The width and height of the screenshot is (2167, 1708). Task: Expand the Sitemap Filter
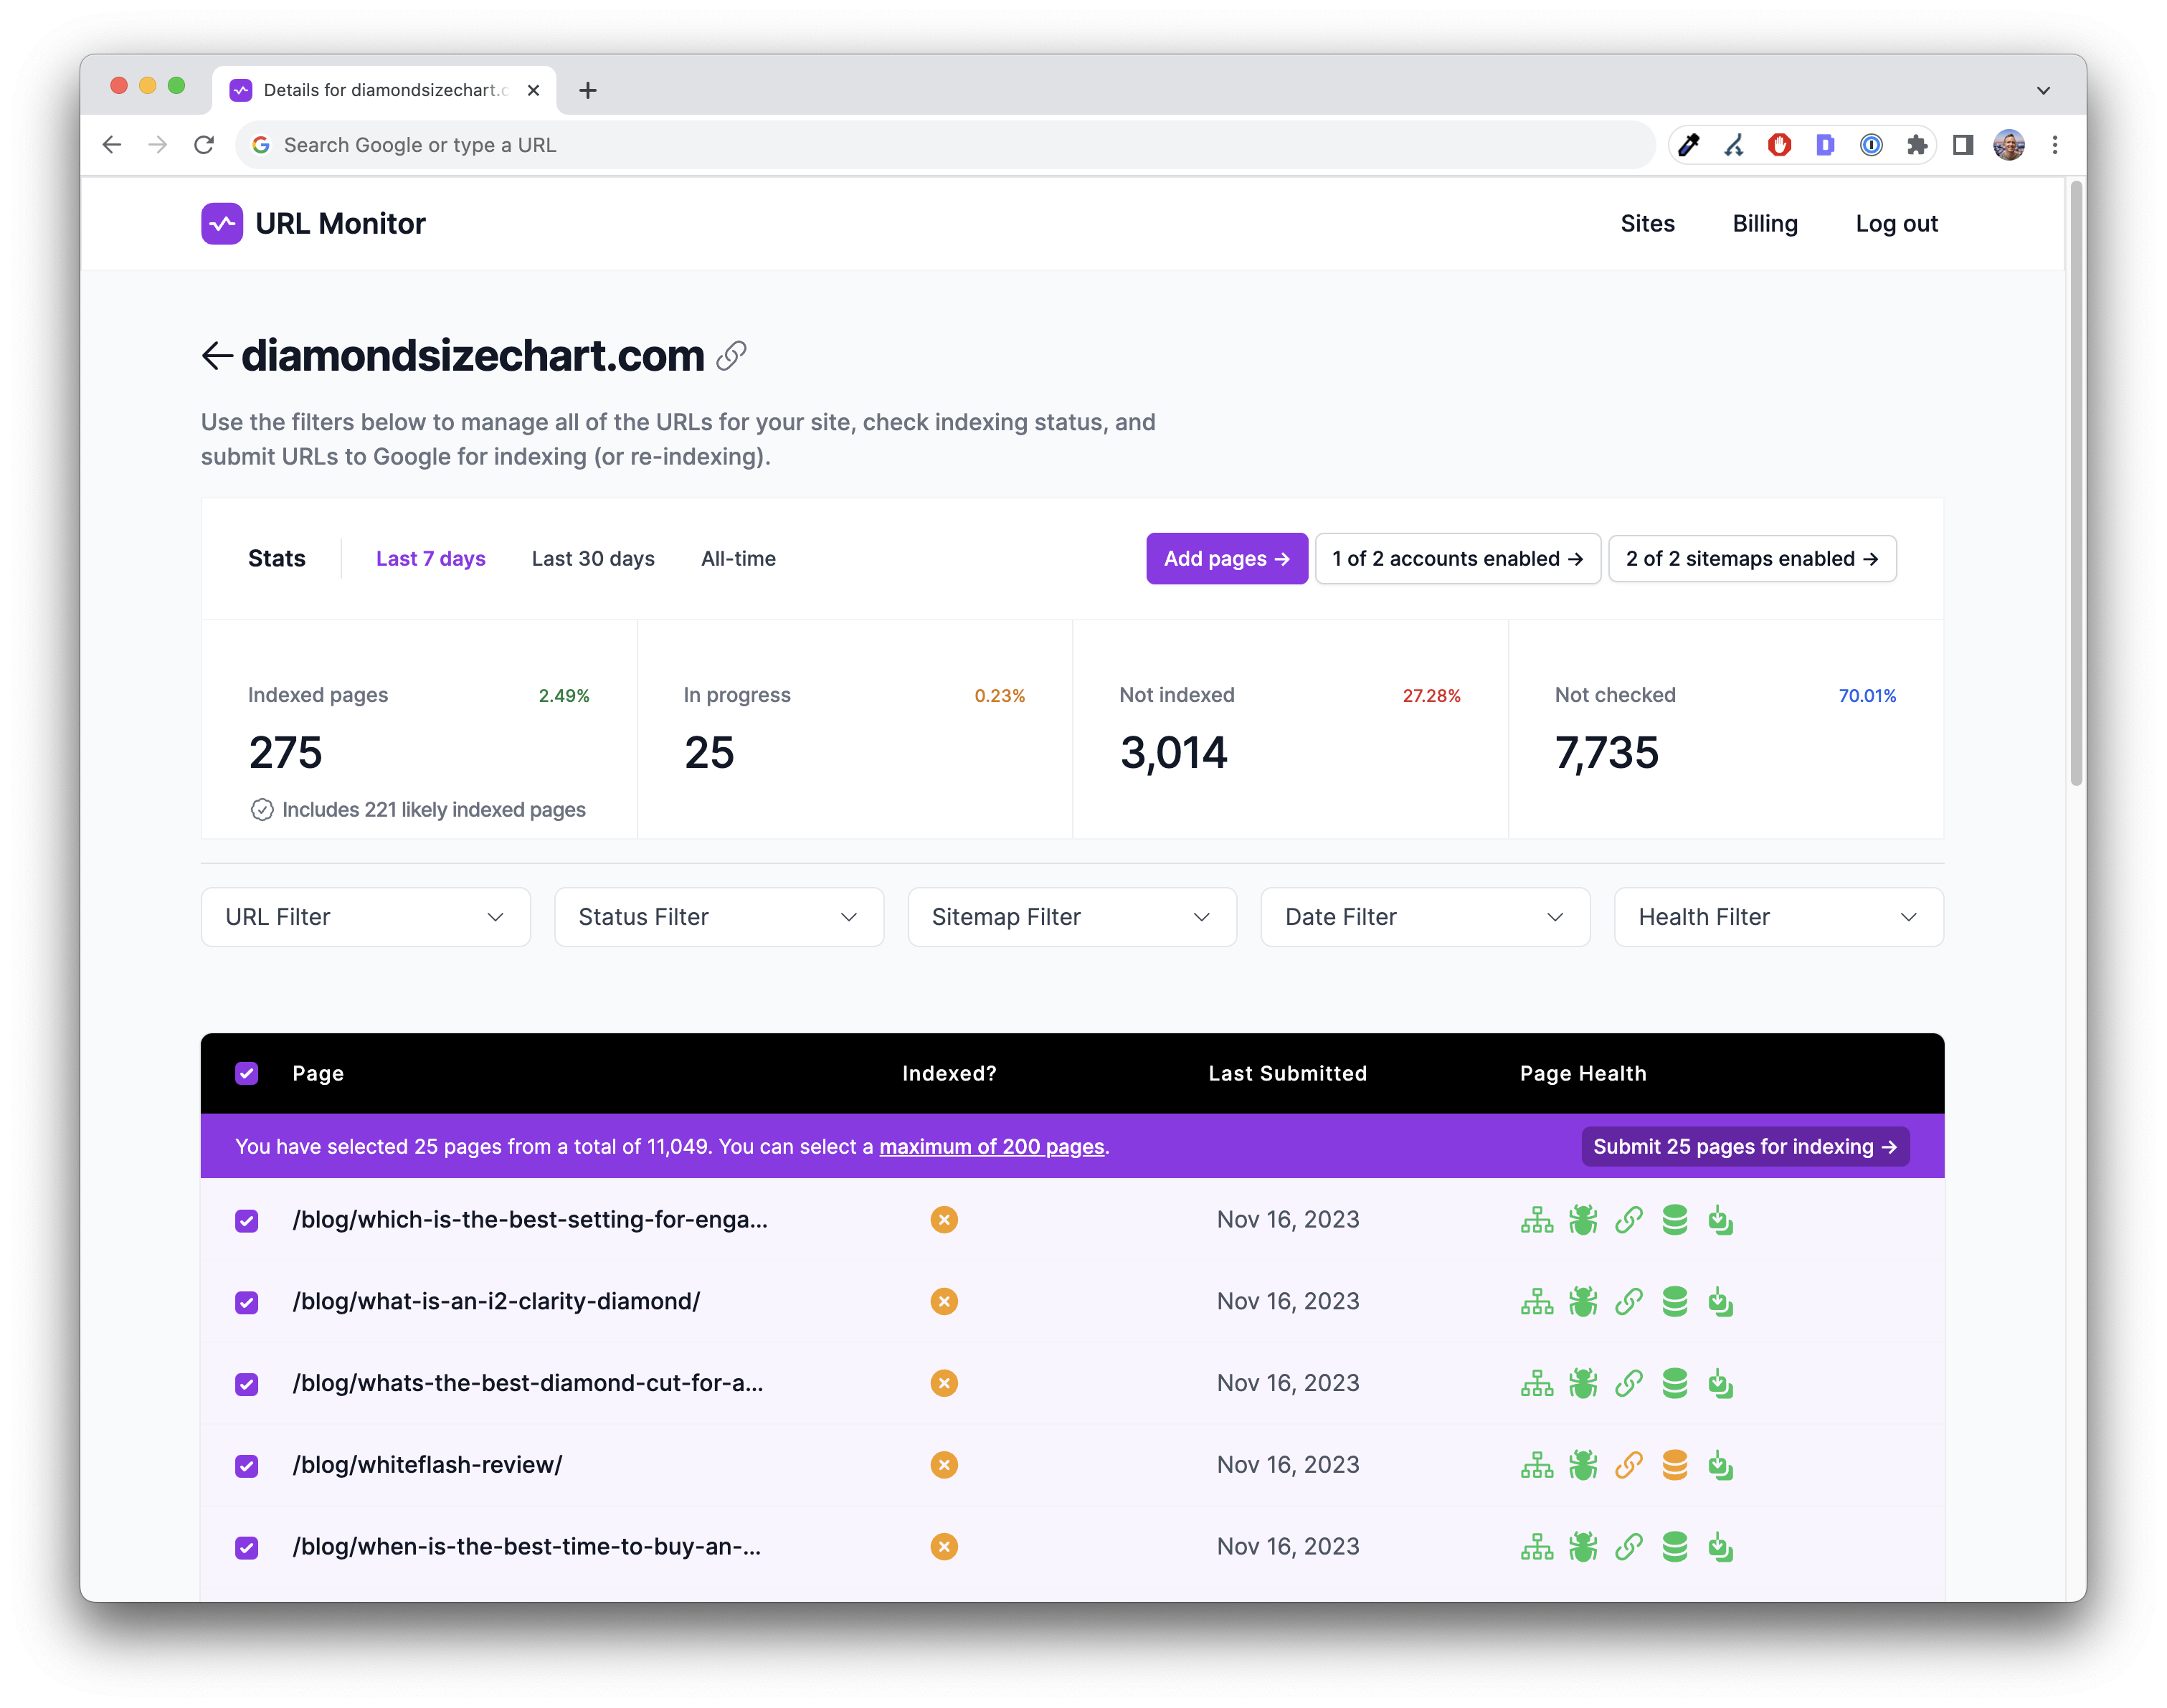(1072, 916)
